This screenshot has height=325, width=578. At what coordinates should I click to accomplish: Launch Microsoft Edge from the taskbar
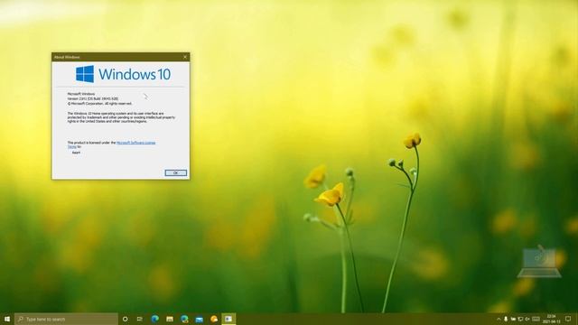click(154, 319)
